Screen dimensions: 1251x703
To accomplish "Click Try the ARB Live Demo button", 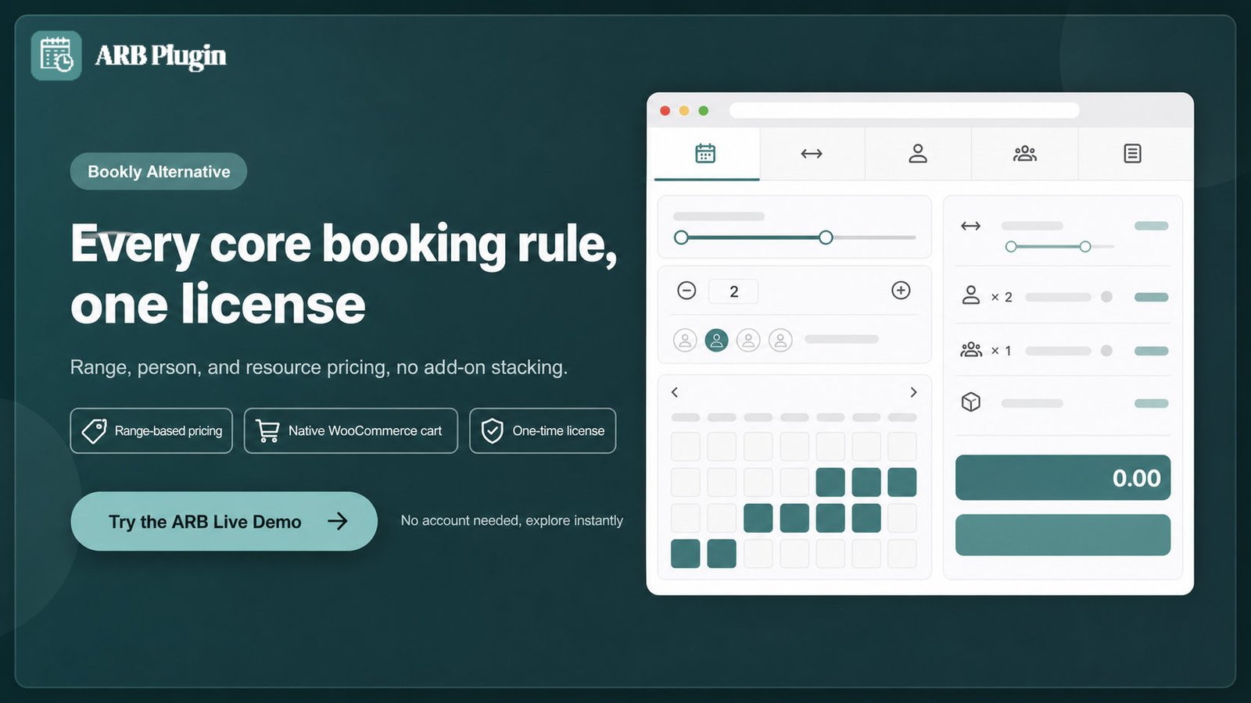I will (224, 521).
